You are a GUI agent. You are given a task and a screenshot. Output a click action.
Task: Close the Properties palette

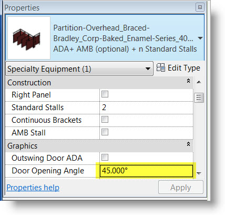click(200, 7)
